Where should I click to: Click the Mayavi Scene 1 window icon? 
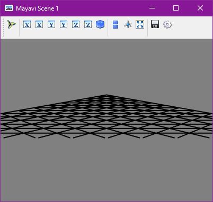(x=9, y=8)
